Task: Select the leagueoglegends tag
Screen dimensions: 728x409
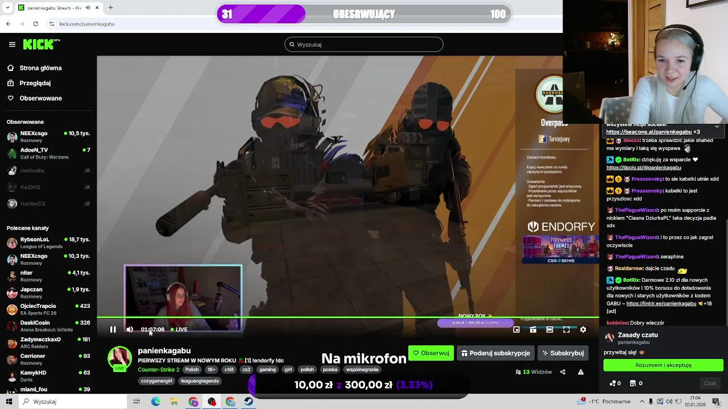Action: (200, 381)
